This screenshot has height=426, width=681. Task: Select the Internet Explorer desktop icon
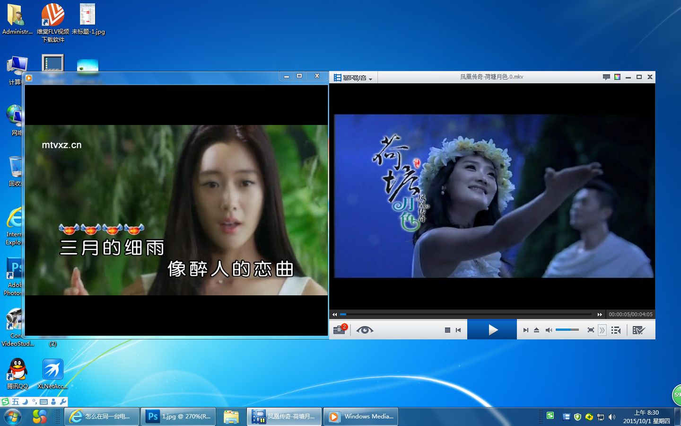coord(14,226)
